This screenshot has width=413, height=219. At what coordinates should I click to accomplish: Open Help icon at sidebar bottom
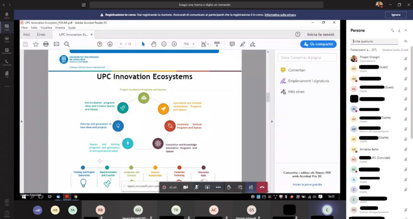click(x=7, y=213)
